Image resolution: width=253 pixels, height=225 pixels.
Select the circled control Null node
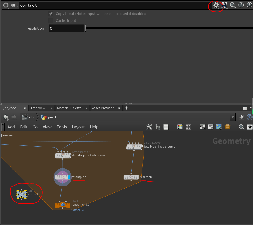(x=22, y=194)
